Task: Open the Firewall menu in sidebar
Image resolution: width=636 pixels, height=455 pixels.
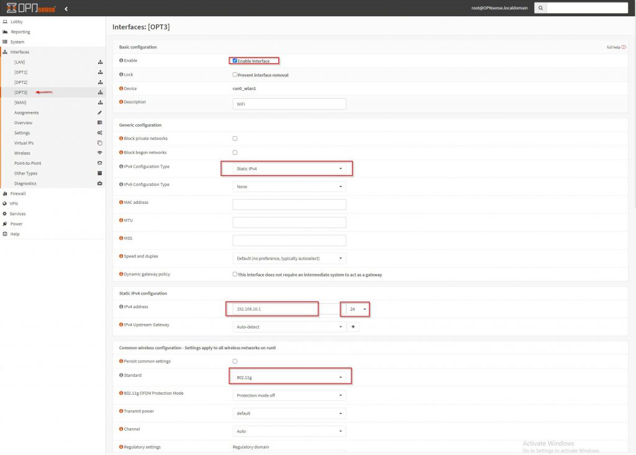Action: 18,193
